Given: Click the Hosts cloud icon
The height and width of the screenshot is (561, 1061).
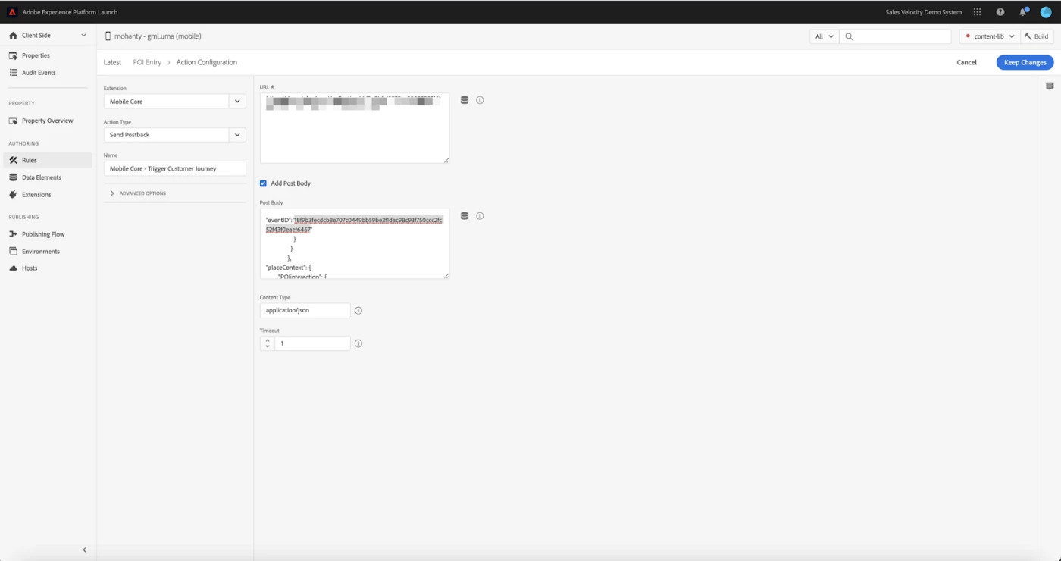Looking at the screenshot, I should (x=13, y=268).
